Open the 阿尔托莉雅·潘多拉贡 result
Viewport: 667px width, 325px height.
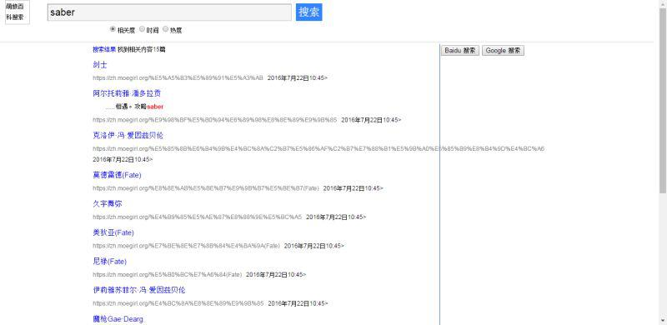127,93
